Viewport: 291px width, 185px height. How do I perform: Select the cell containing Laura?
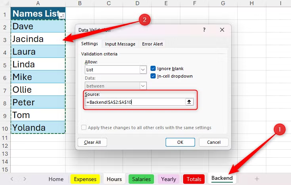pos(38,51)
